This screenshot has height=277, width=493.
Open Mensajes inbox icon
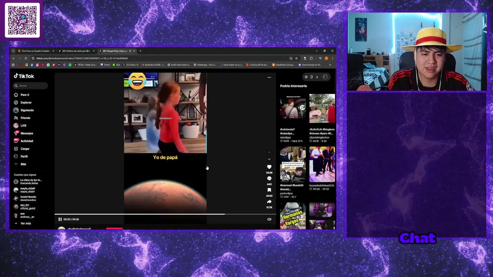pos(16,133)
